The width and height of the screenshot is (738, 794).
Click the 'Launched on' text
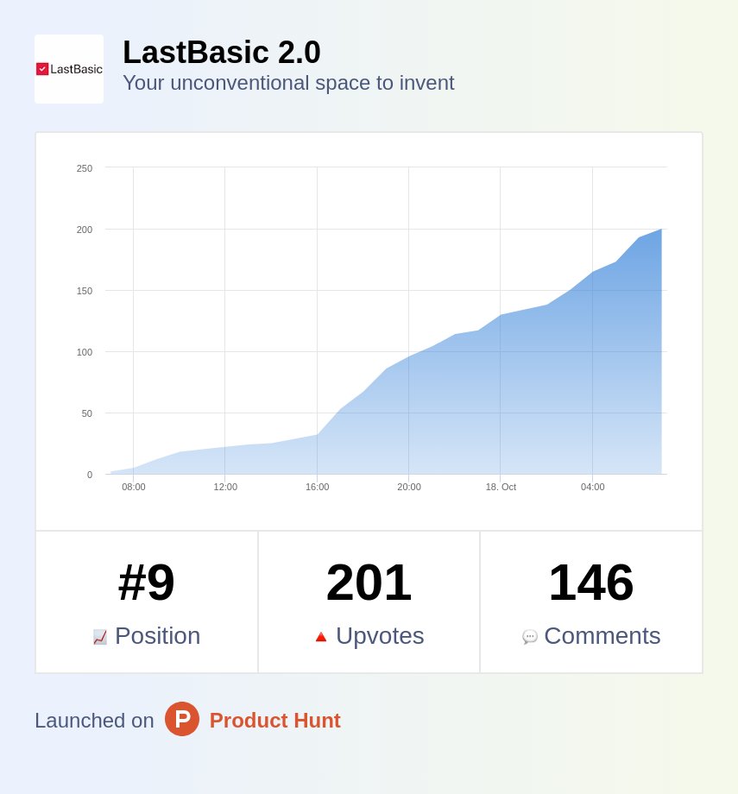pyautogui.click(x=94, y=721)
